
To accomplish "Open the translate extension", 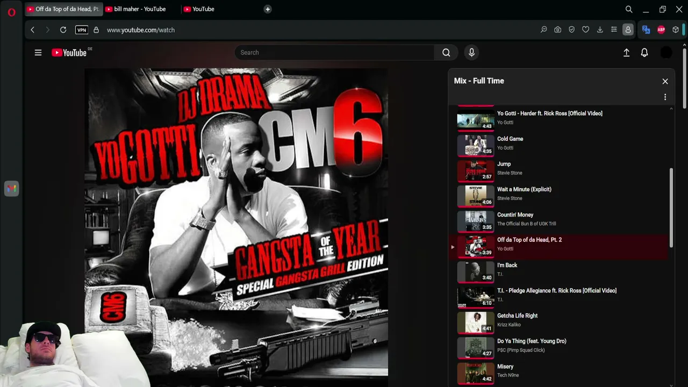I will [646, 30].
